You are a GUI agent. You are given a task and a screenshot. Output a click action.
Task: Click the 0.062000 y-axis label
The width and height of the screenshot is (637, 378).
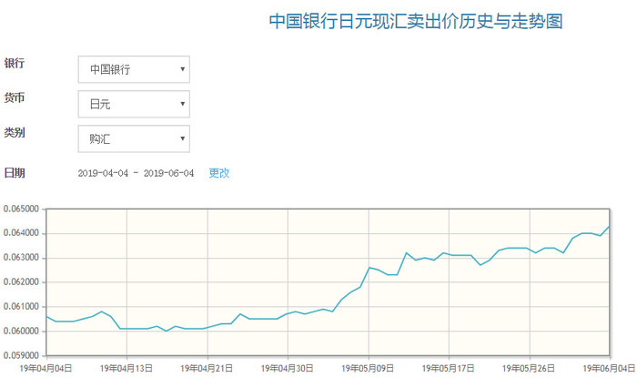pyautogui.click(x=21, y=282)
